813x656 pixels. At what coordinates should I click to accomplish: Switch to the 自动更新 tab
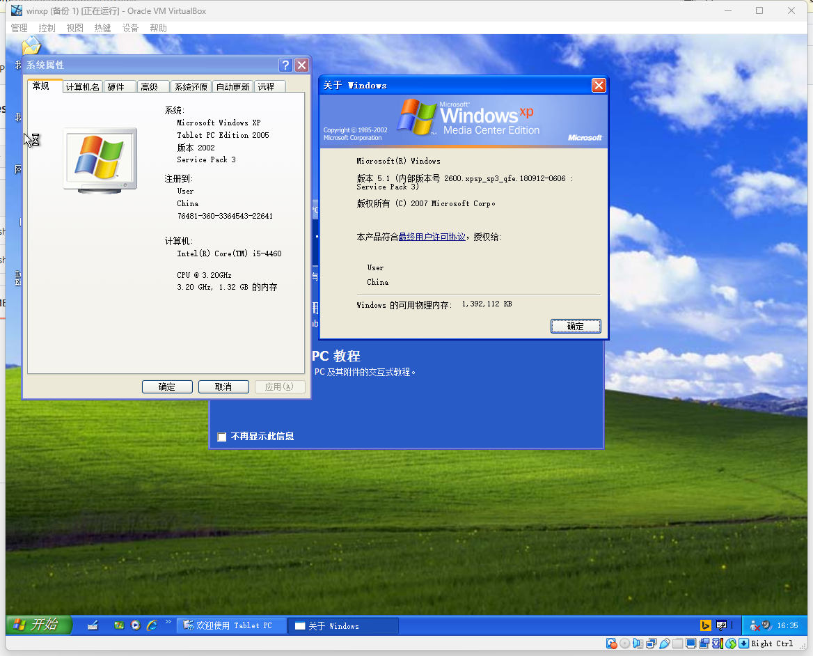click(232, 86)
